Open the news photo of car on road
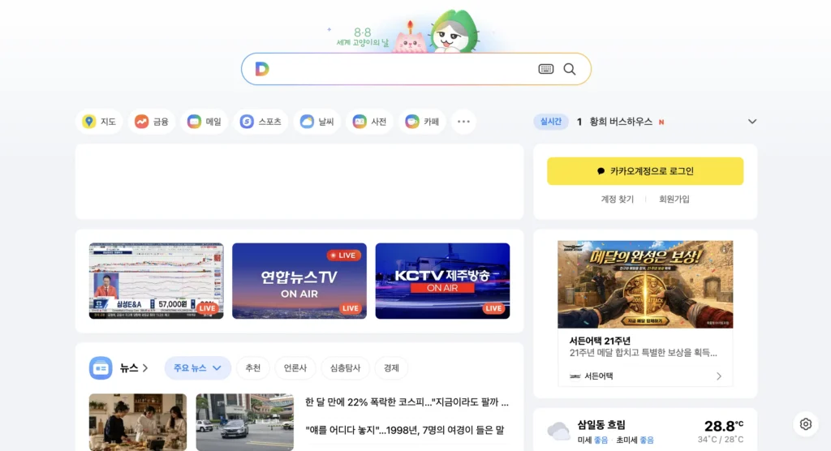This screenshot has height=451, width=831. click(245, 423)
